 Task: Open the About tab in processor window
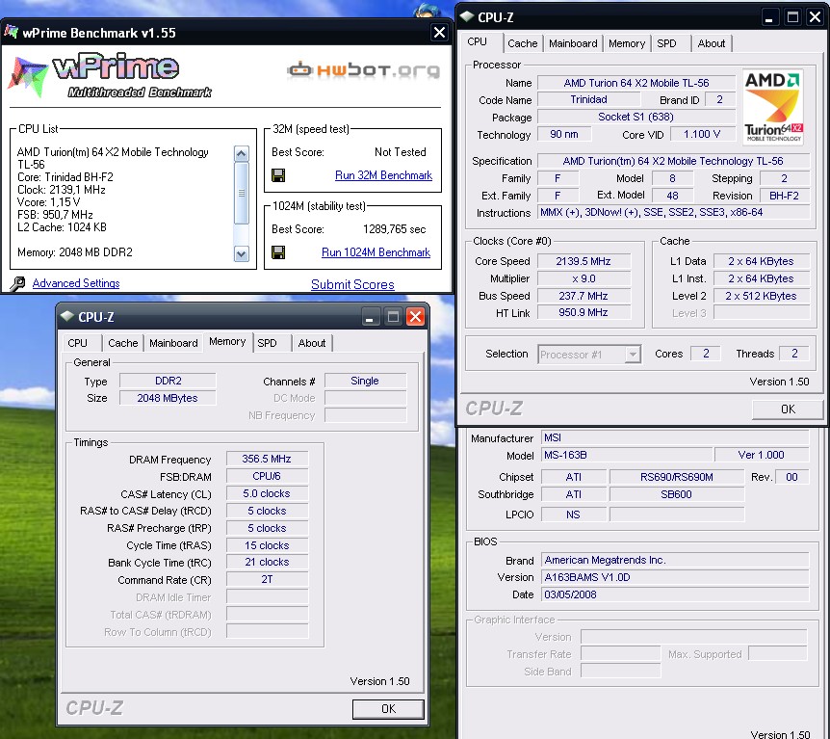coord(712,43)
